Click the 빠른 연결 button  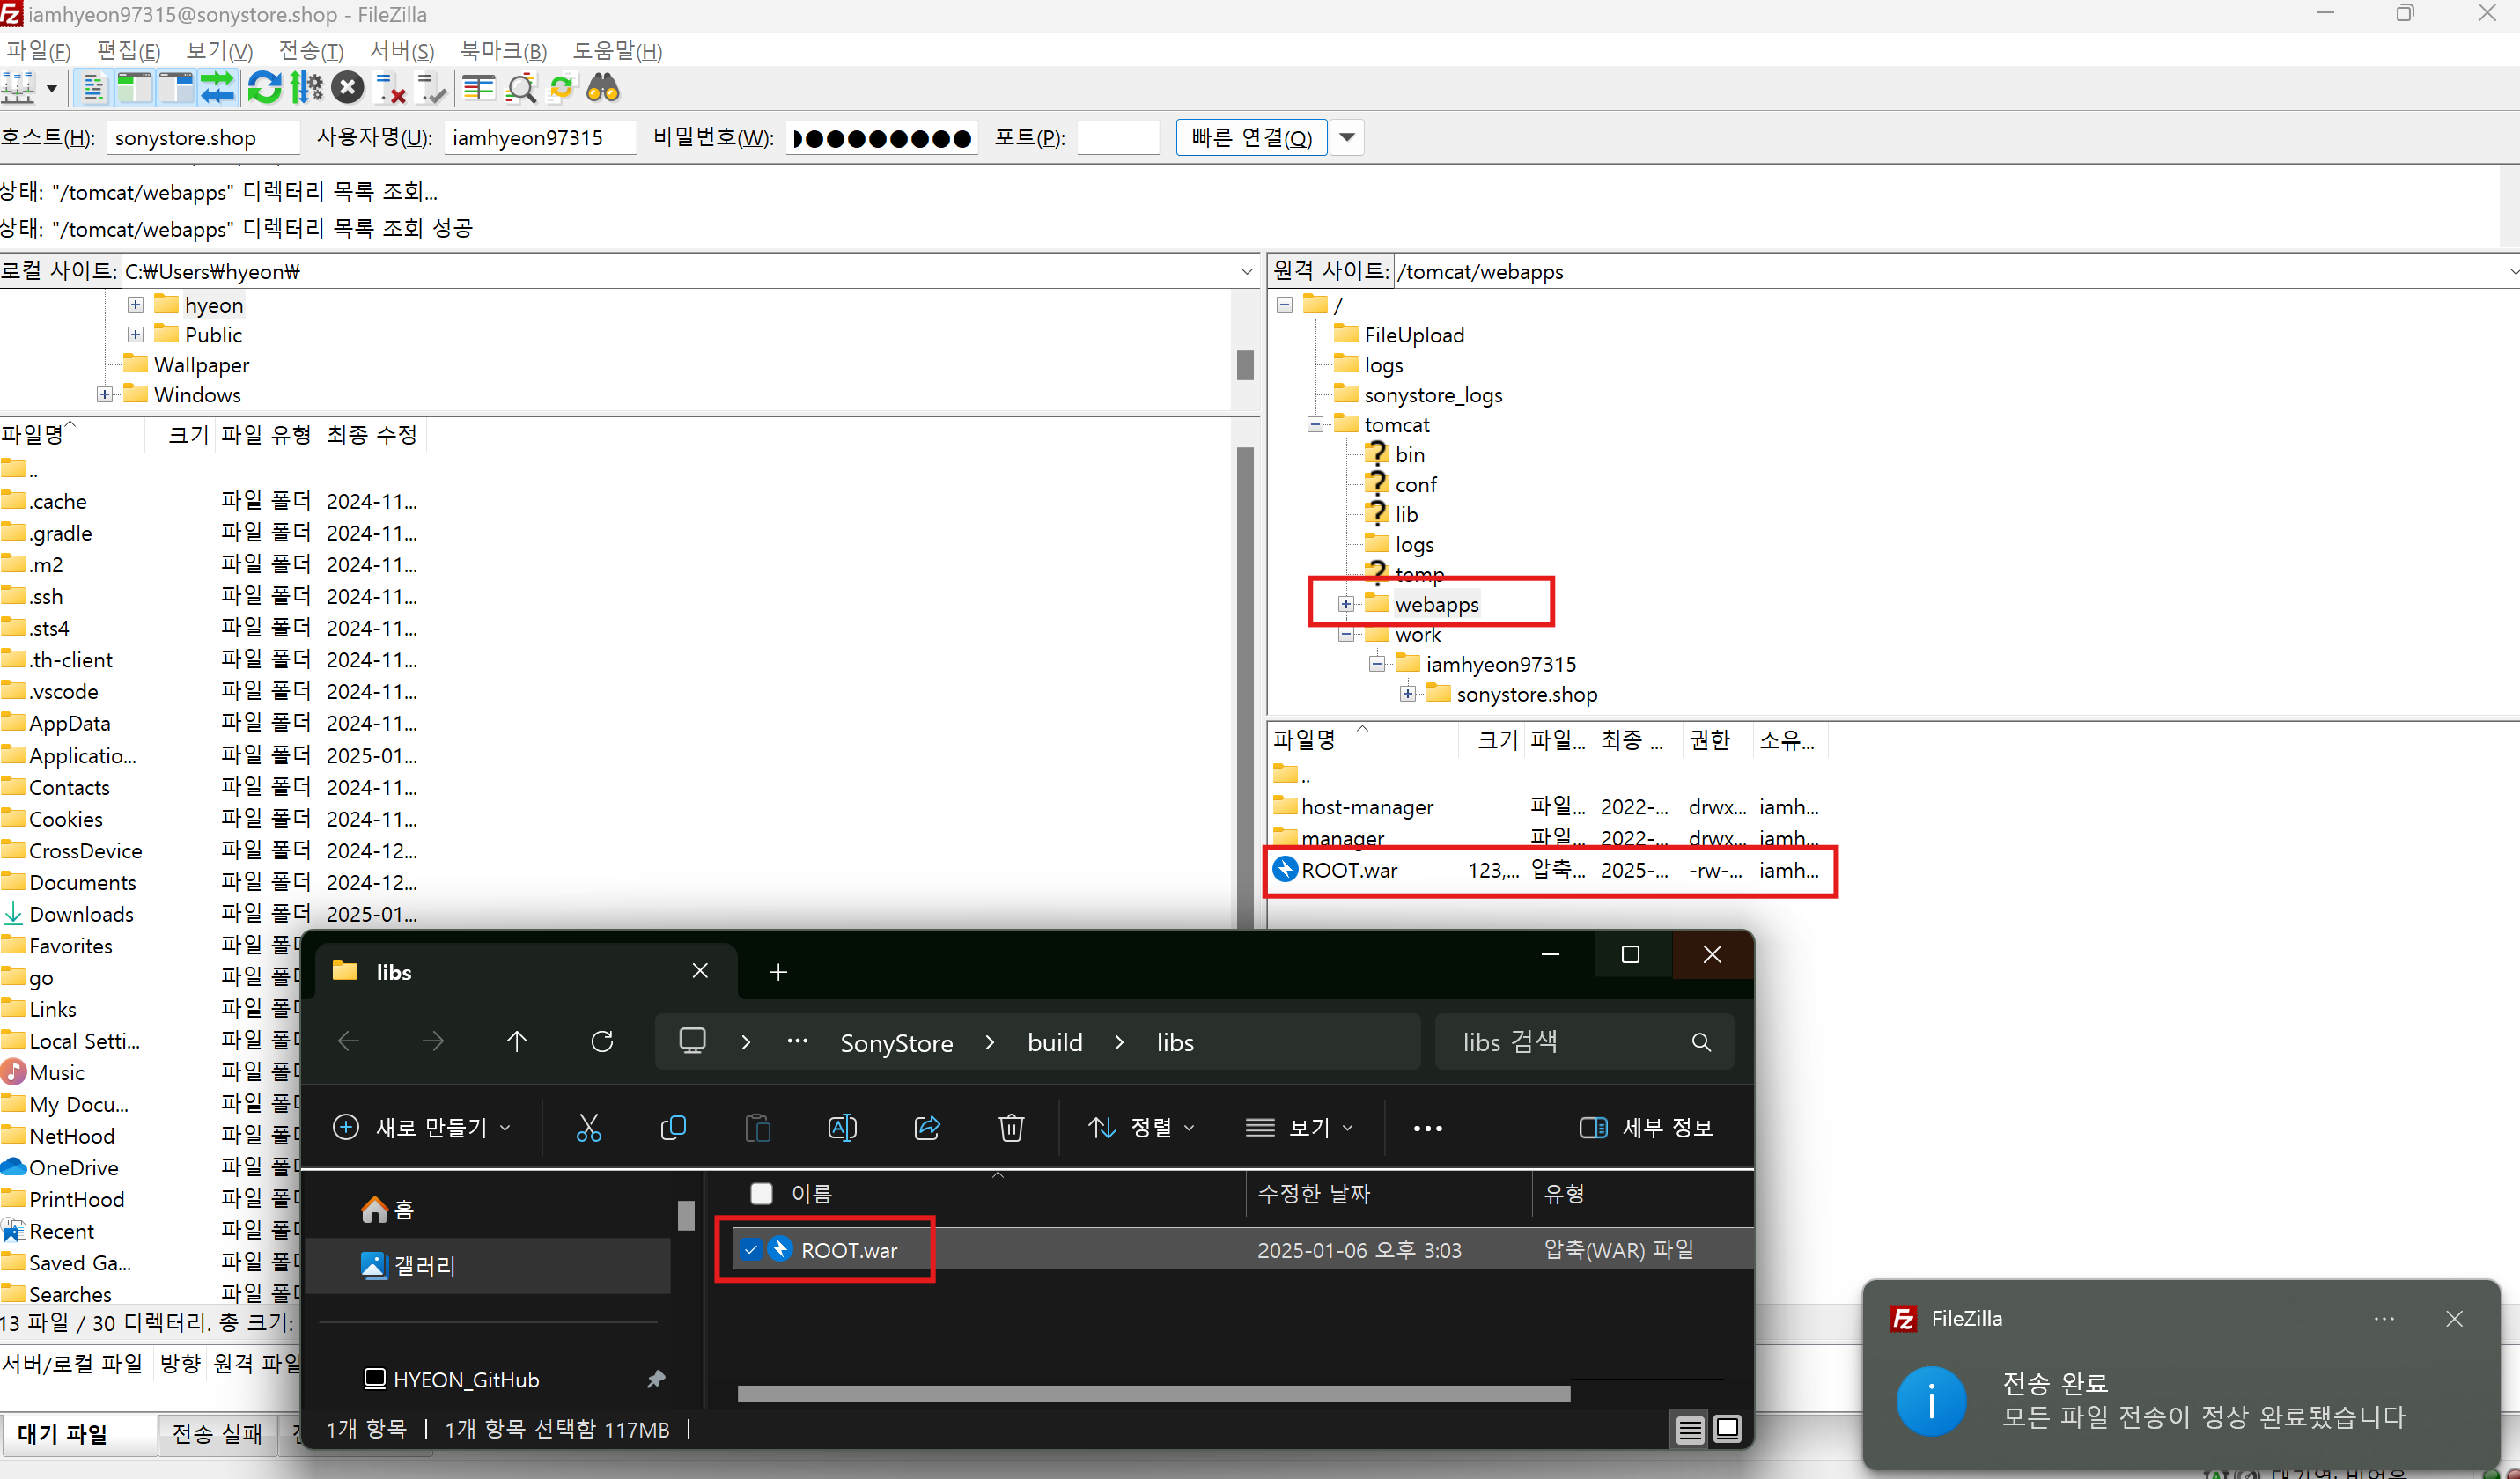pyautogui.click(x=1250, y=137)
